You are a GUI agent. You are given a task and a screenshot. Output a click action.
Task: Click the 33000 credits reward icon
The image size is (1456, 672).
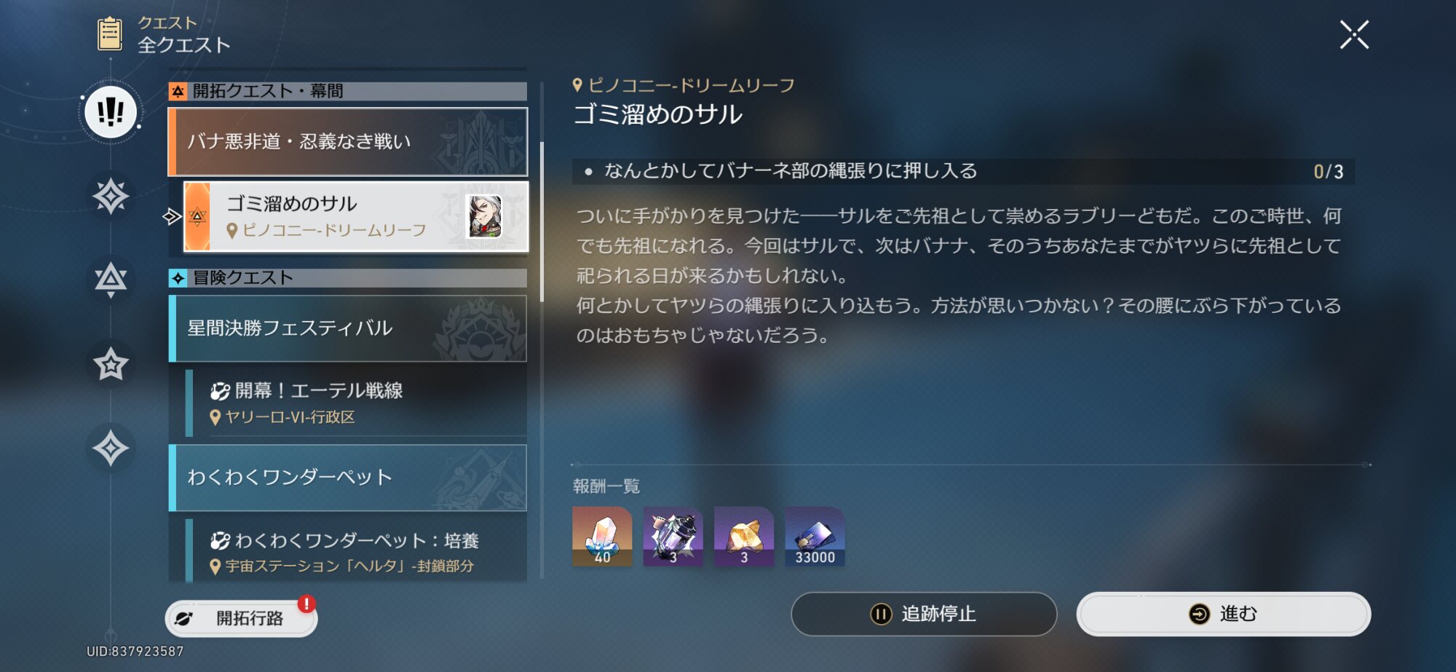pyautogui.click(x=815, y=537)
